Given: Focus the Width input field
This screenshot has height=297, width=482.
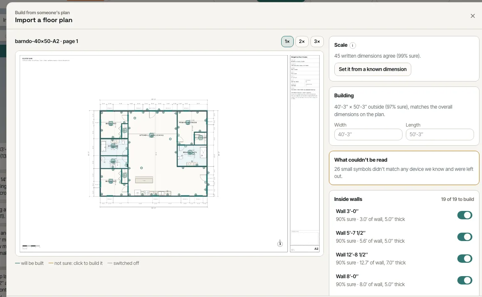Looking at the screenshot, I should tap(368, 135).
